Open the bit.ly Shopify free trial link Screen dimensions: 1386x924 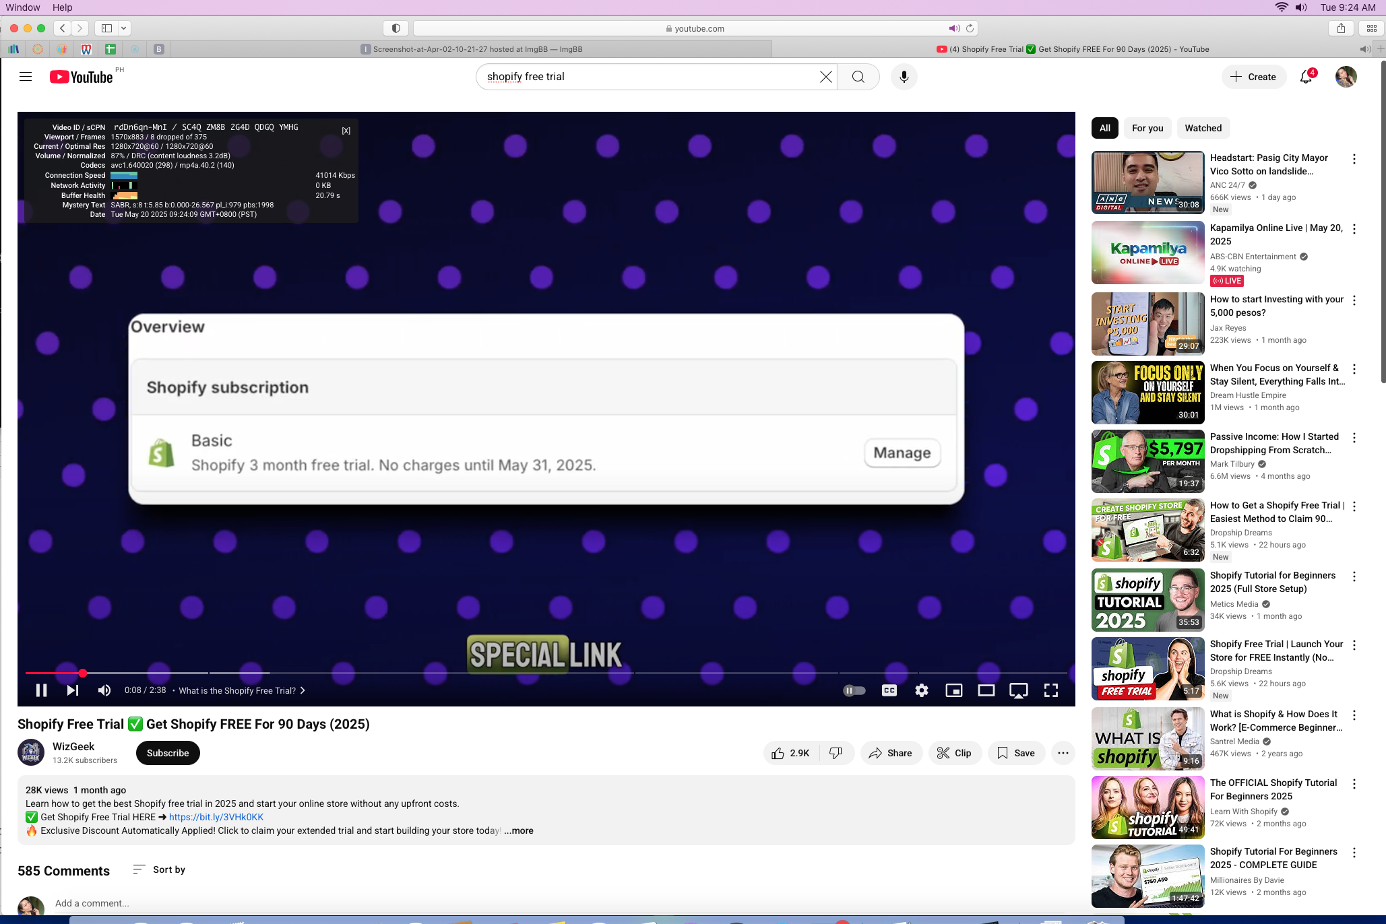pos(216,817)
